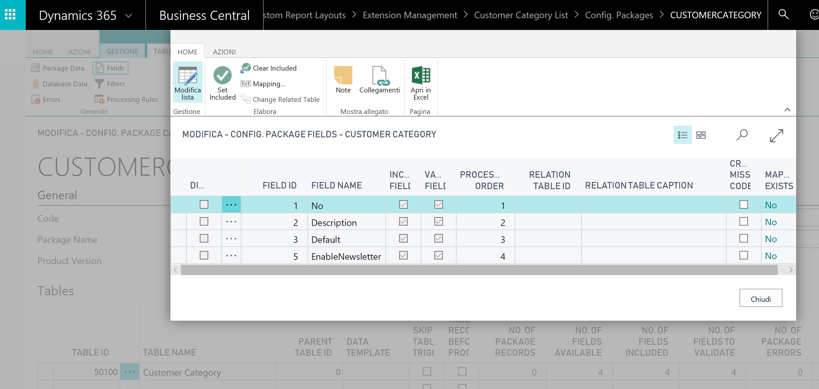
Task: Open the Modifica lista tool
Action: [x=187, y=82]
